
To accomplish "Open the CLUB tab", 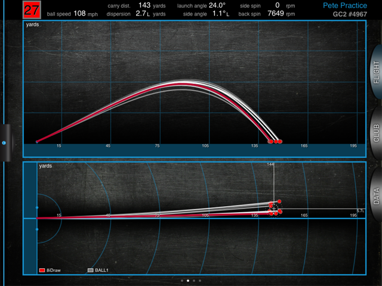I will (375, 132).
